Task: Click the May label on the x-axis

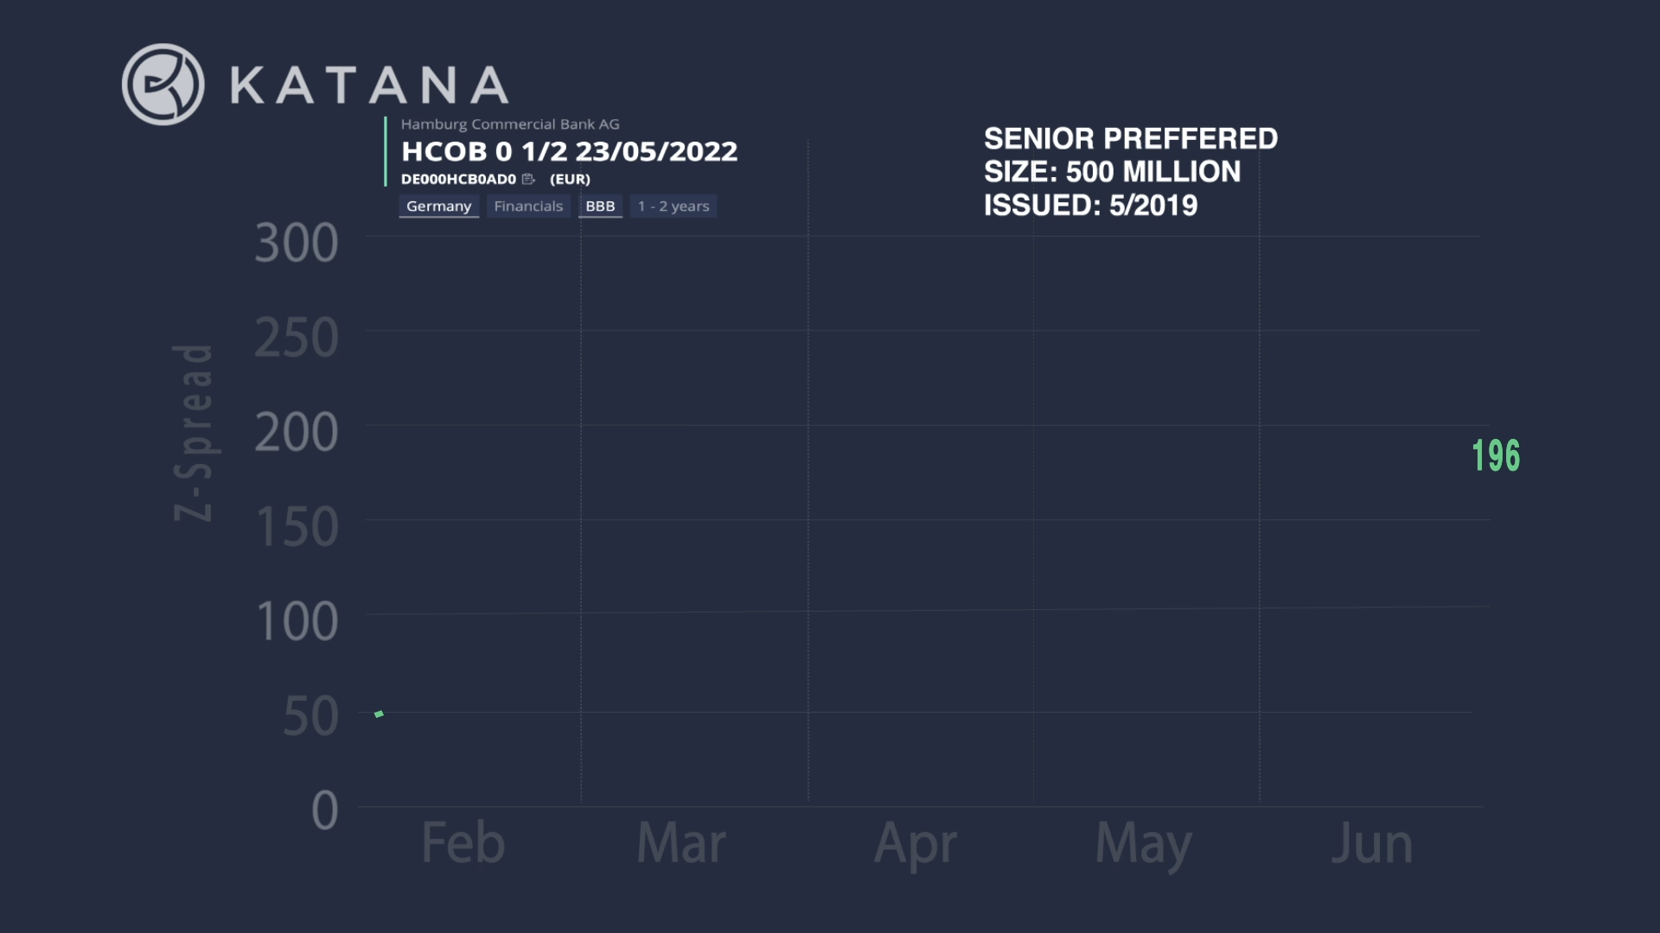Action: 1143,845
